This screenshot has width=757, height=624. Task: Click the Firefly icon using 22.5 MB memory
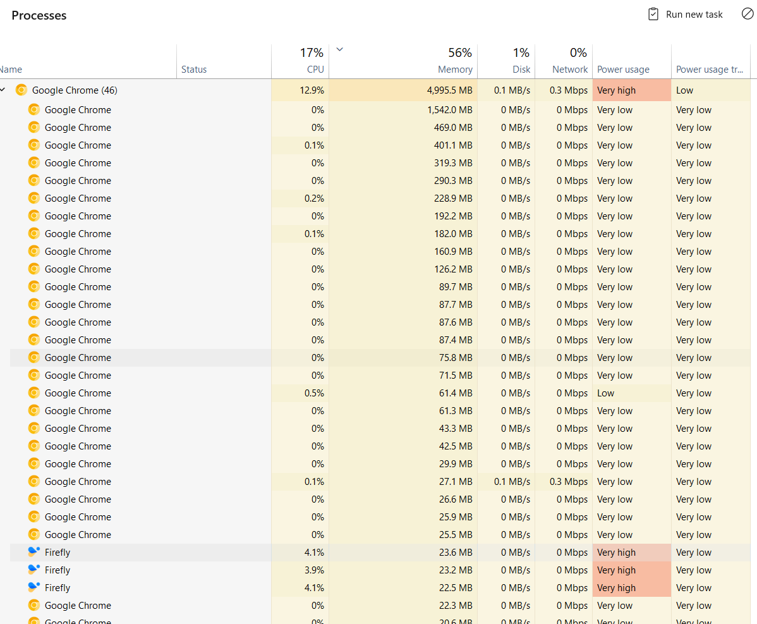pyautogui.click(x=35, y=587)
